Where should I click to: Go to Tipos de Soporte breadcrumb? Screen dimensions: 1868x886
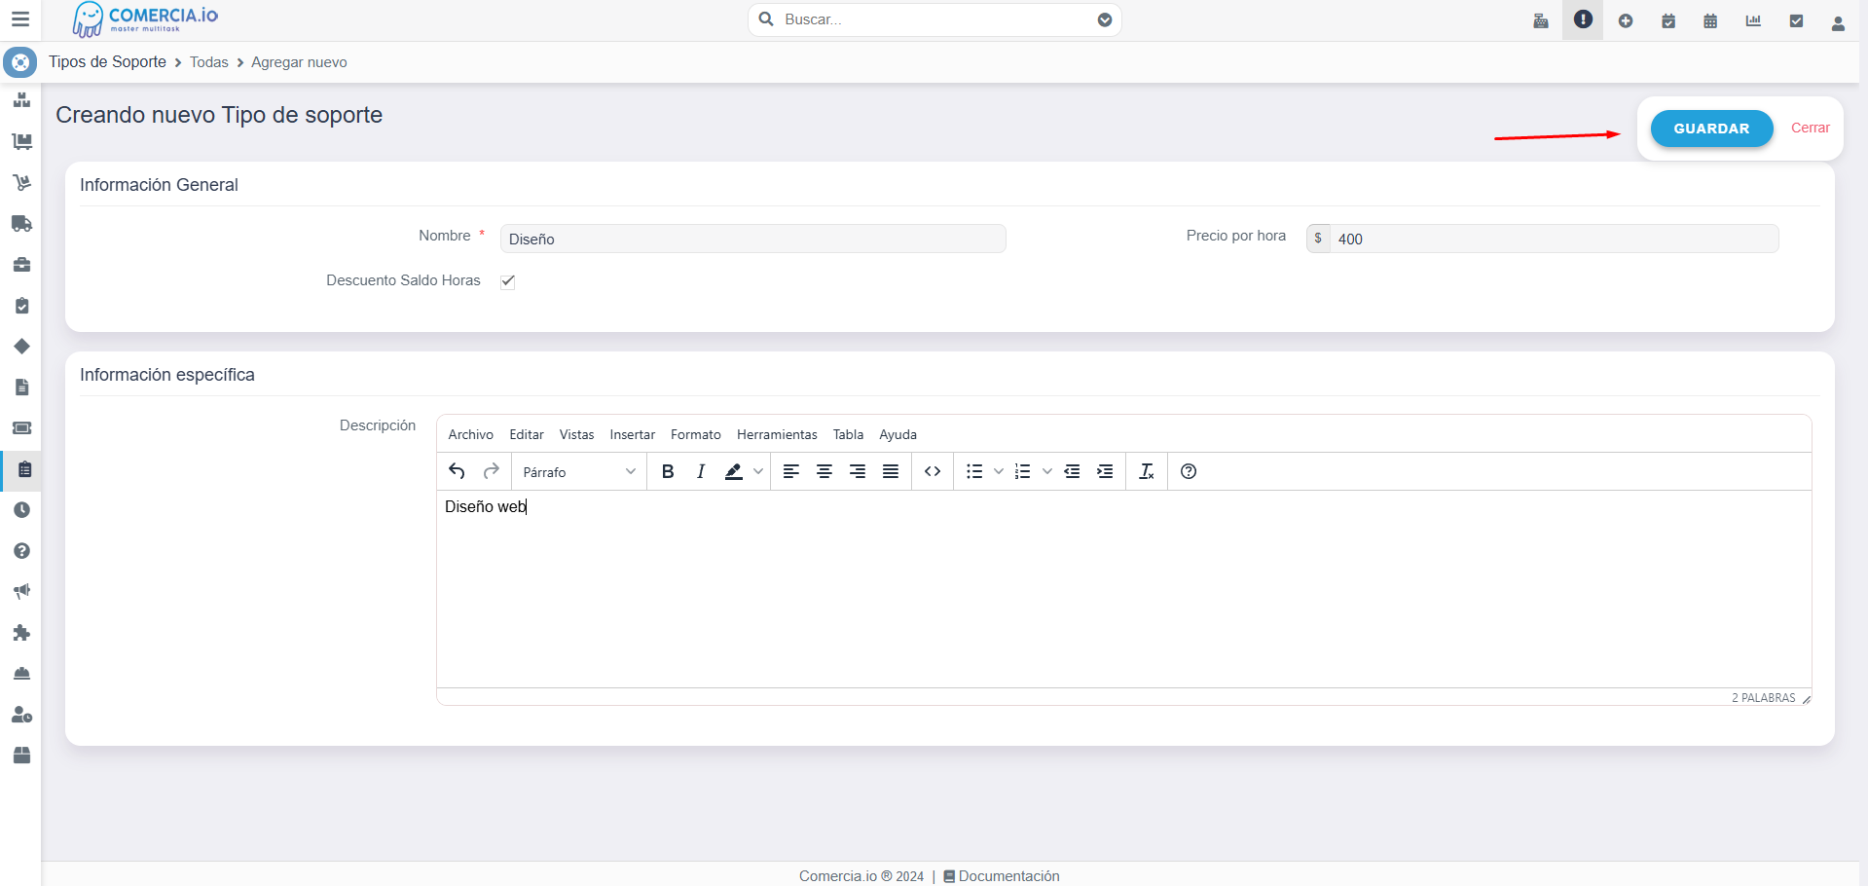coord(107,61)
